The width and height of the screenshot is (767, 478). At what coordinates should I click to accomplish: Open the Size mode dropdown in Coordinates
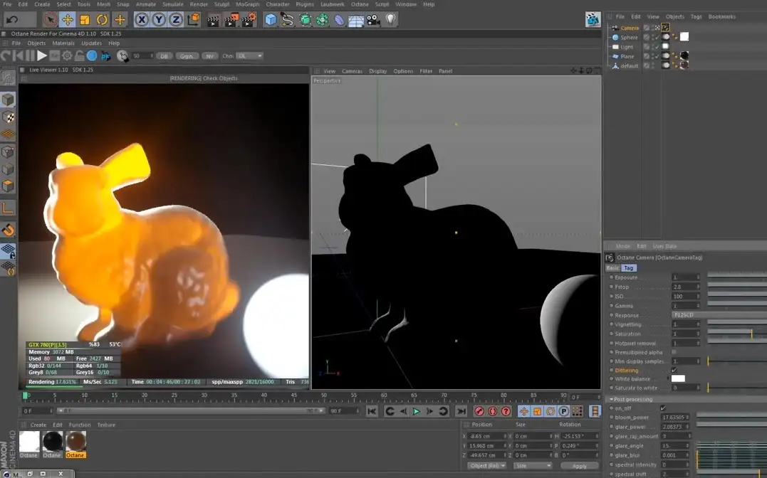(532, 466)
